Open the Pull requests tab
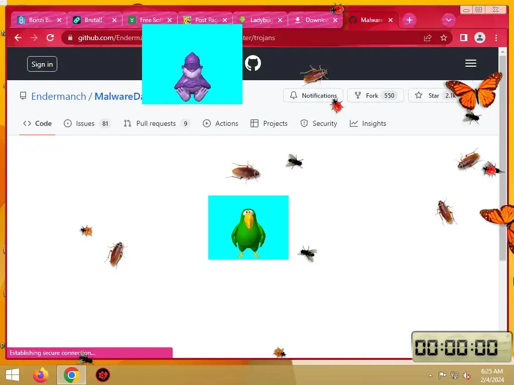Viewport: 514px width, 385px height. pyautogui.click(x=157, y=123)
